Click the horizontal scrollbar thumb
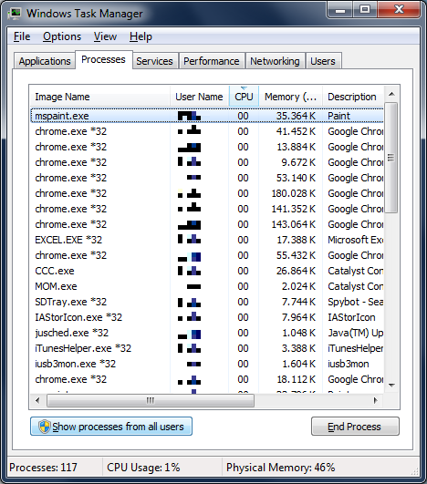The width and height of the screenshot is (427, 484). click(x=151, y=401)
